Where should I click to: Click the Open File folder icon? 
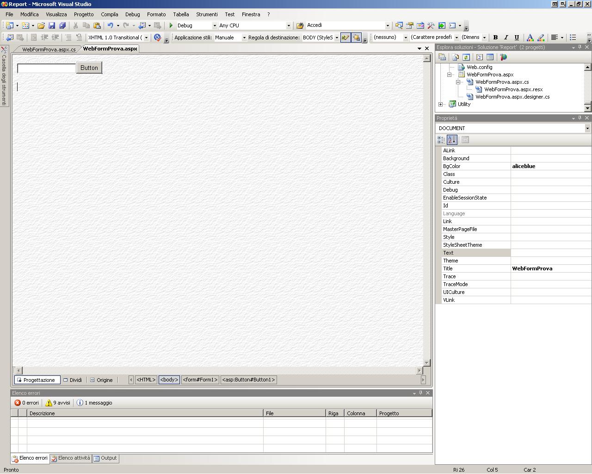point(41,25)
